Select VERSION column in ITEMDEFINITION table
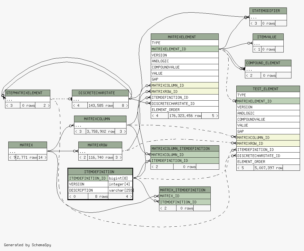Screen dimensions: 304x251 click(88, 184)
